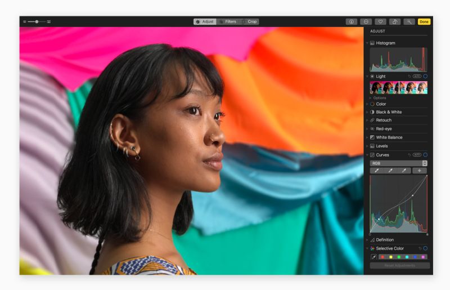Screen dimensions: 450x290
Task: Undo the Curves adjustment with revert arrow
Action: click(409, 155)
